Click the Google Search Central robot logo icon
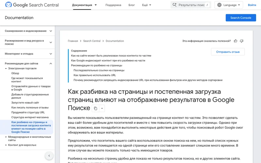 (x=8, y=5)
